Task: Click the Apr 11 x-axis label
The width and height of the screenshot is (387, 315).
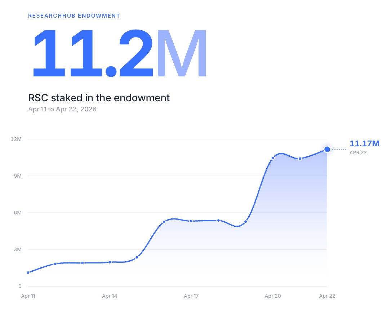Action: (28, 296)
